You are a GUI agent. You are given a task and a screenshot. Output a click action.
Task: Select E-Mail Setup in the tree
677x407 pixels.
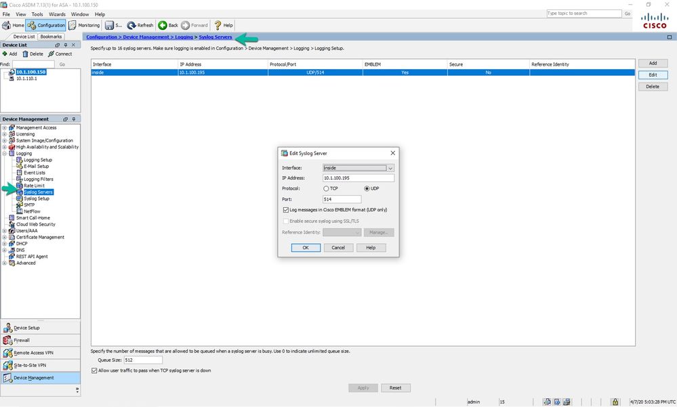tap(37, 167)
